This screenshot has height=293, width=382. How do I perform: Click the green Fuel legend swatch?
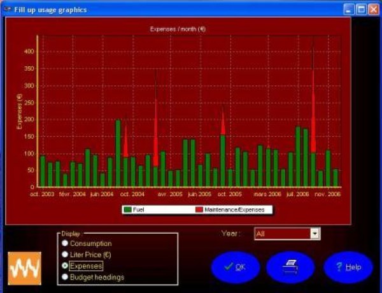(129, 210)
